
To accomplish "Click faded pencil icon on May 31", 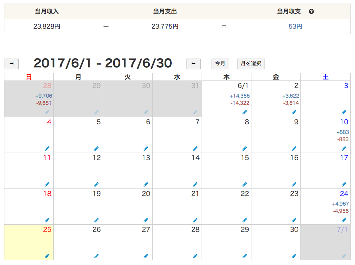I will coord(195,112).
